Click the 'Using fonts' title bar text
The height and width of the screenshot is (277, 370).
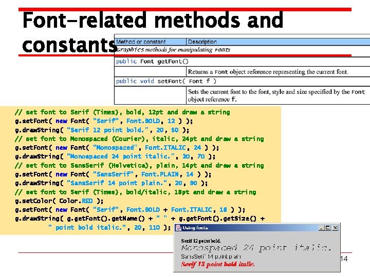(x=195, y=228)
